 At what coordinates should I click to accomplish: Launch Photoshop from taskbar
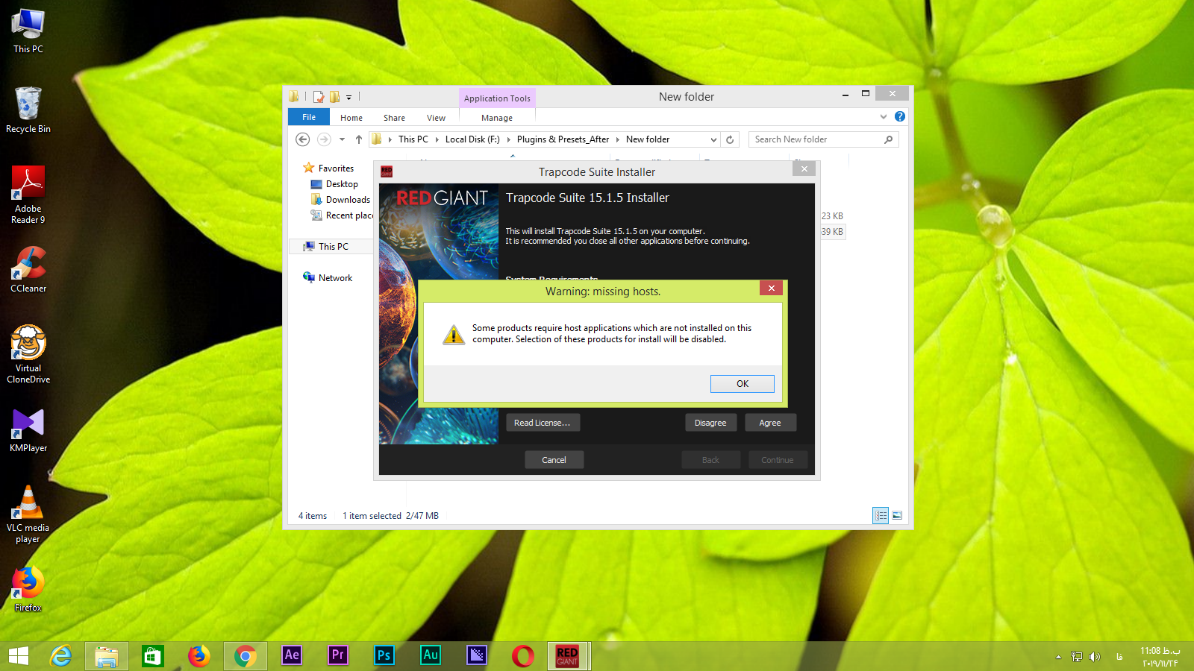point(384,655)
